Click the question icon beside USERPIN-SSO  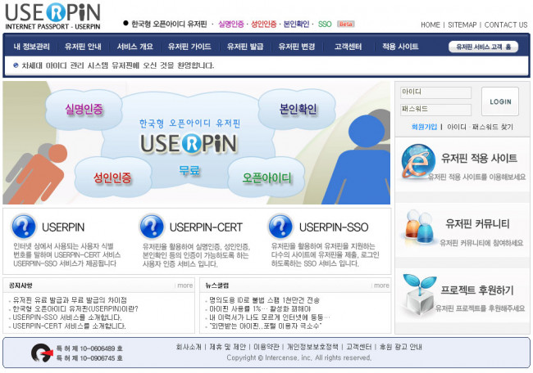pos(280,227)
